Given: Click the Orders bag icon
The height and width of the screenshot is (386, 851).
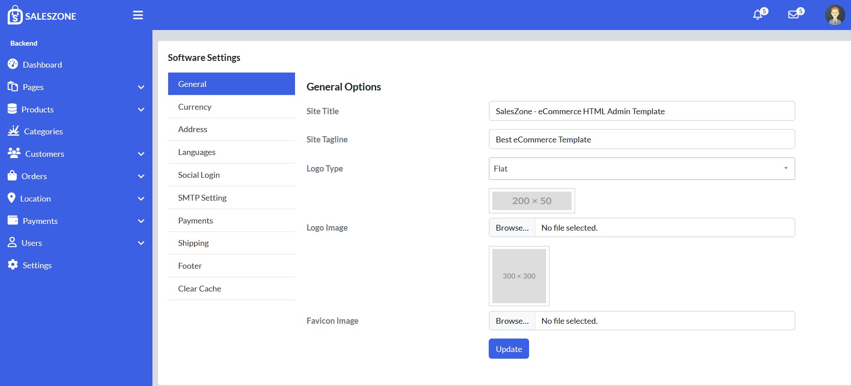Looking at the screenshot, I should coord(12,176).
